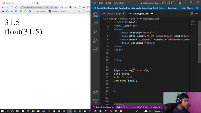The width and height of the screenshot is (201, 113).
Task: Open Facebook bookmark
Action: 8,11
